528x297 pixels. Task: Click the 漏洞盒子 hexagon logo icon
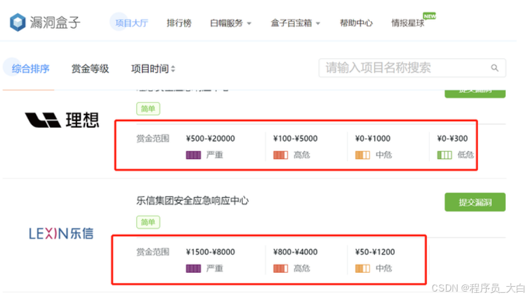pyautogui.click(x=17, y=22)
